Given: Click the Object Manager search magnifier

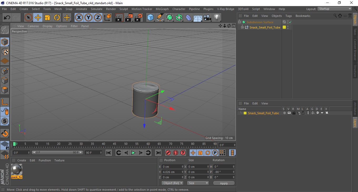Looking at the screenshot, I should [335, 16].
